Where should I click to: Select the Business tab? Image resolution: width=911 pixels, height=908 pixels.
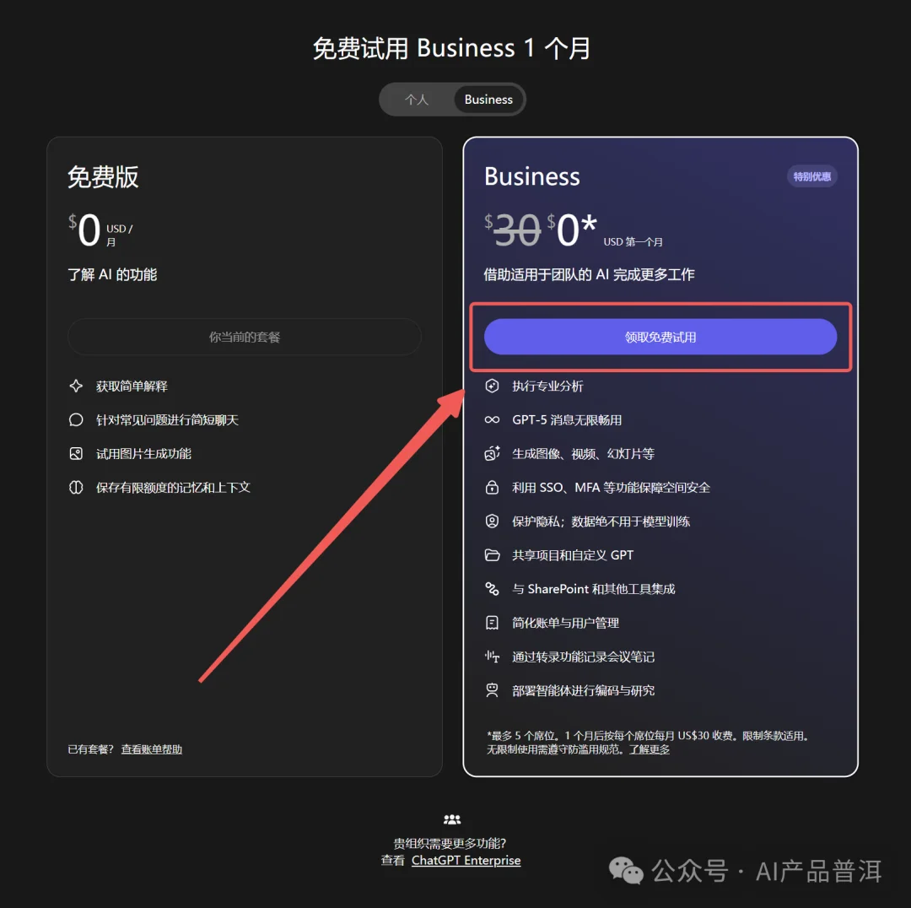488,99
